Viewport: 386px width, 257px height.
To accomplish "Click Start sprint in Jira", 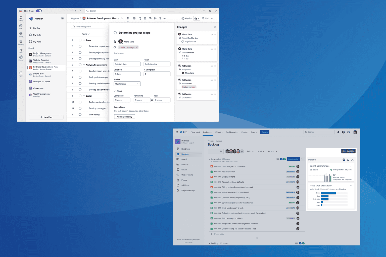I will (x=293, y=159).
